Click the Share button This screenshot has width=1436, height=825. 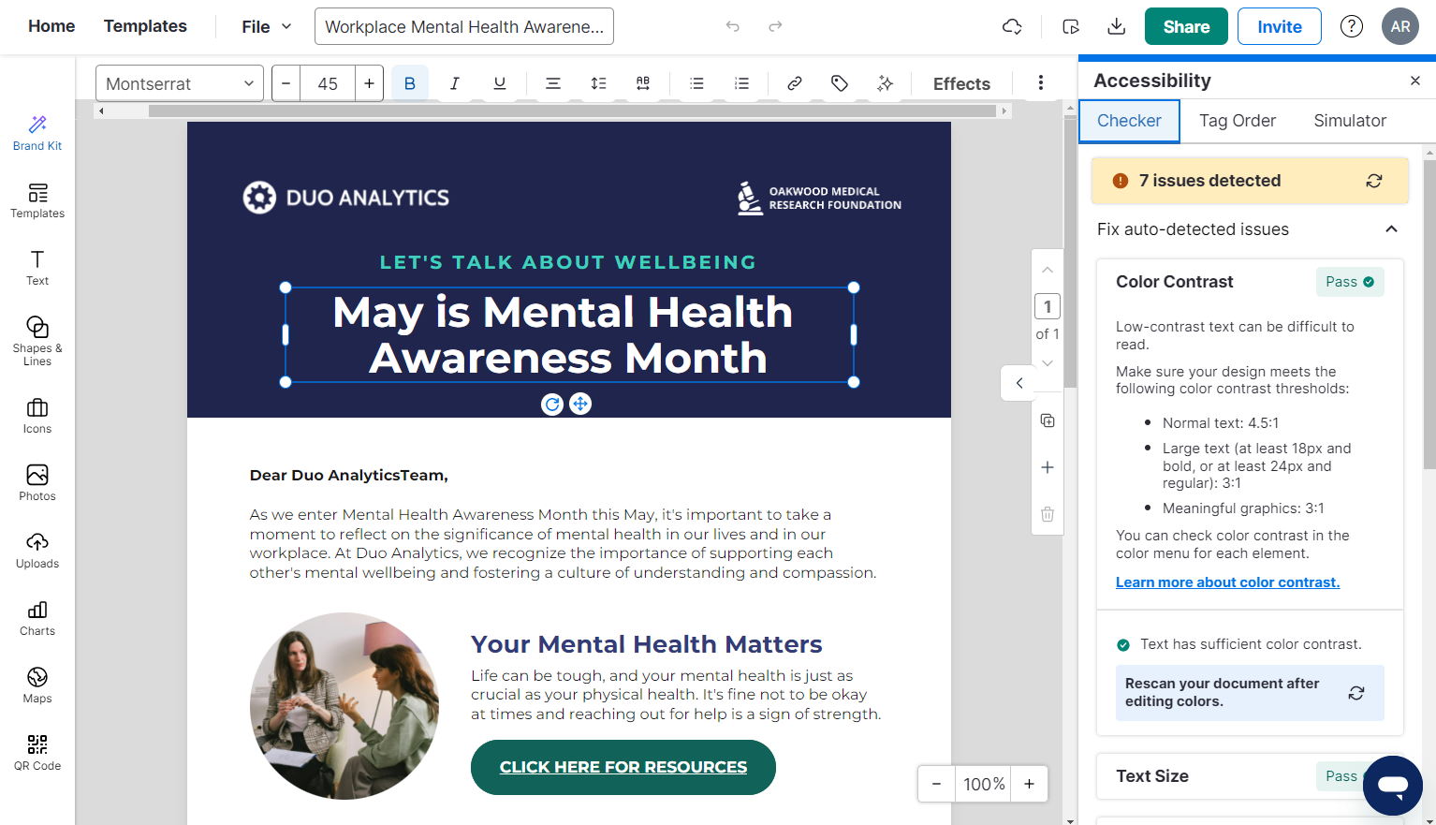click(x=1185, y=26)
